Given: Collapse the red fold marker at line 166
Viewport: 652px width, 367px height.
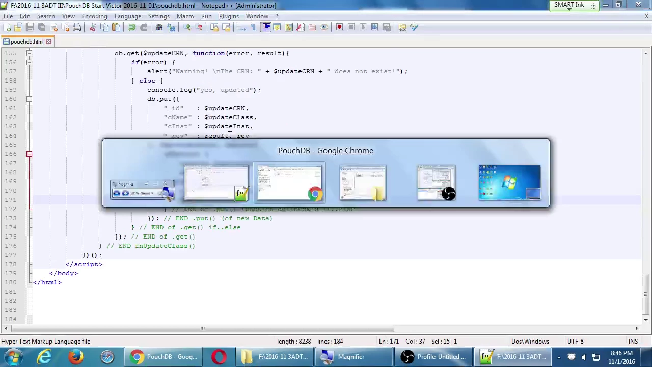Looking at the screenshot, I should (29, 154).
